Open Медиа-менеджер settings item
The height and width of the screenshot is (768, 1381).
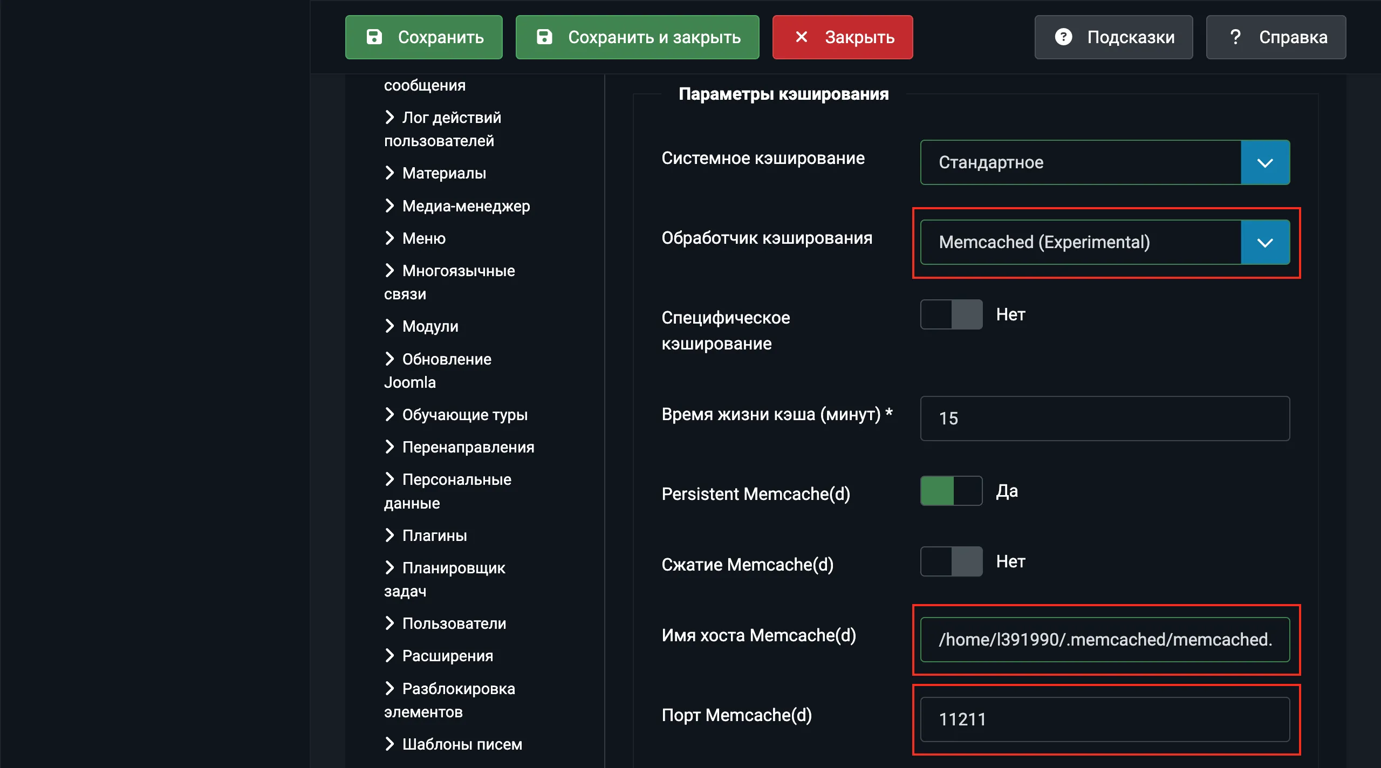[466, 206]
